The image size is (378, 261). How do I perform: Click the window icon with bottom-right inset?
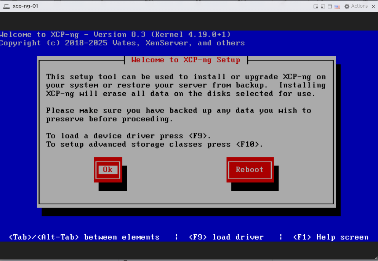(x=316, y=6)
